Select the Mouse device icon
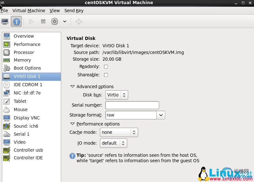This screenshot has height=182, width=254. pos(7,110)
